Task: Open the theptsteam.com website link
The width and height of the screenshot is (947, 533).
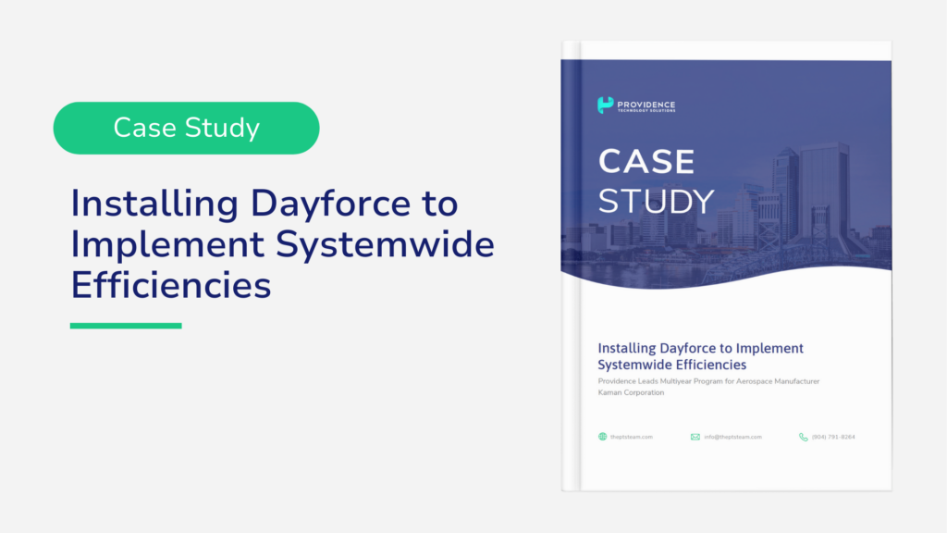Action: point(633,437)
